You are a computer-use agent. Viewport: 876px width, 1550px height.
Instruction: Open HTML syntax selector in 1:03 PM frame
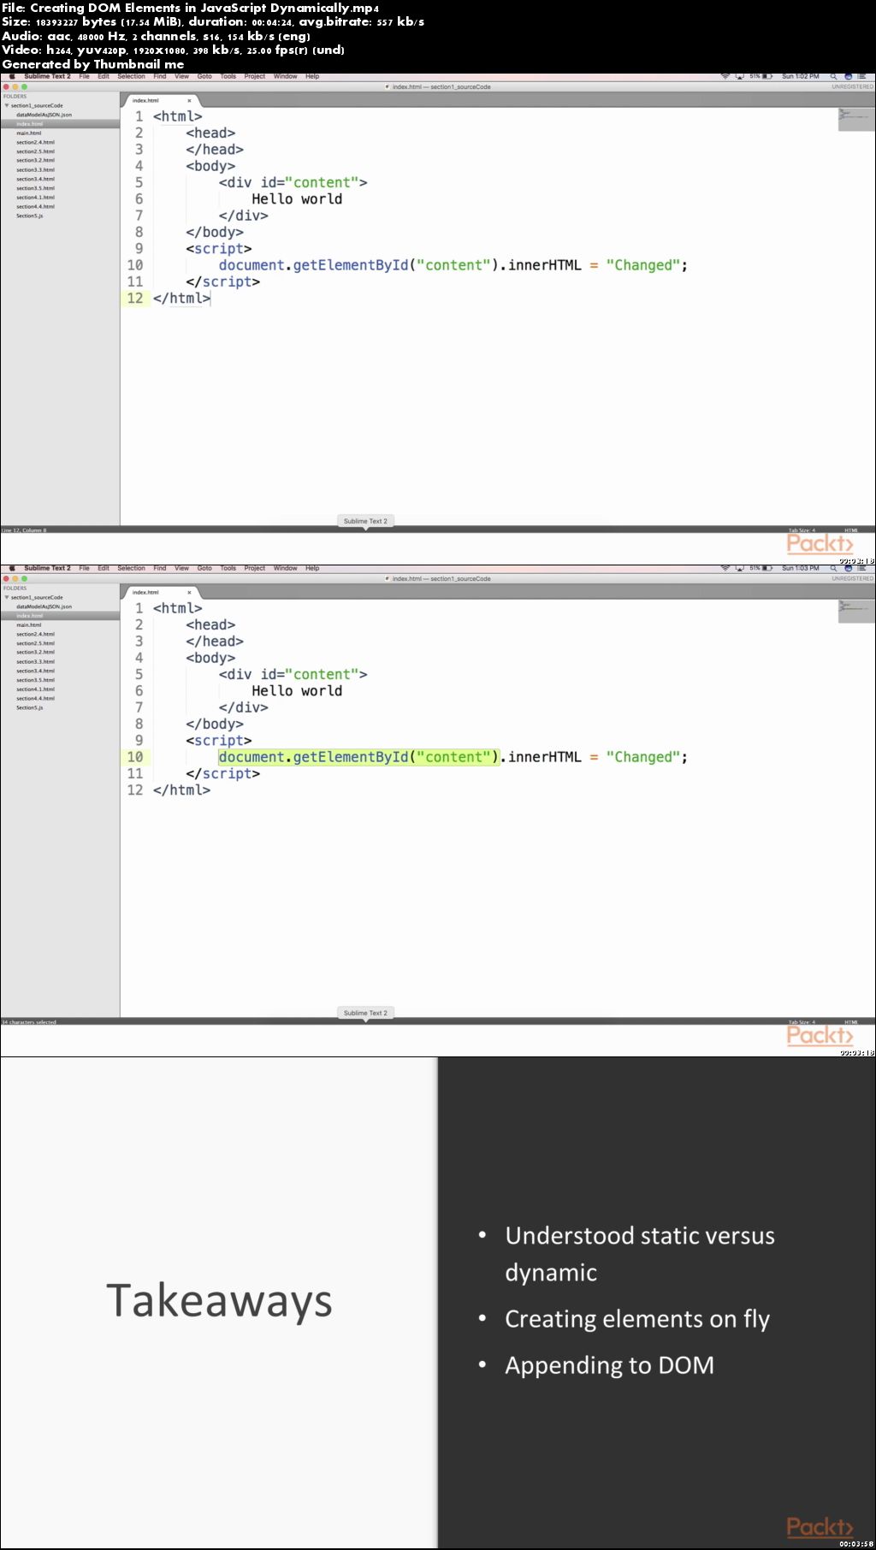point(851,1022)
